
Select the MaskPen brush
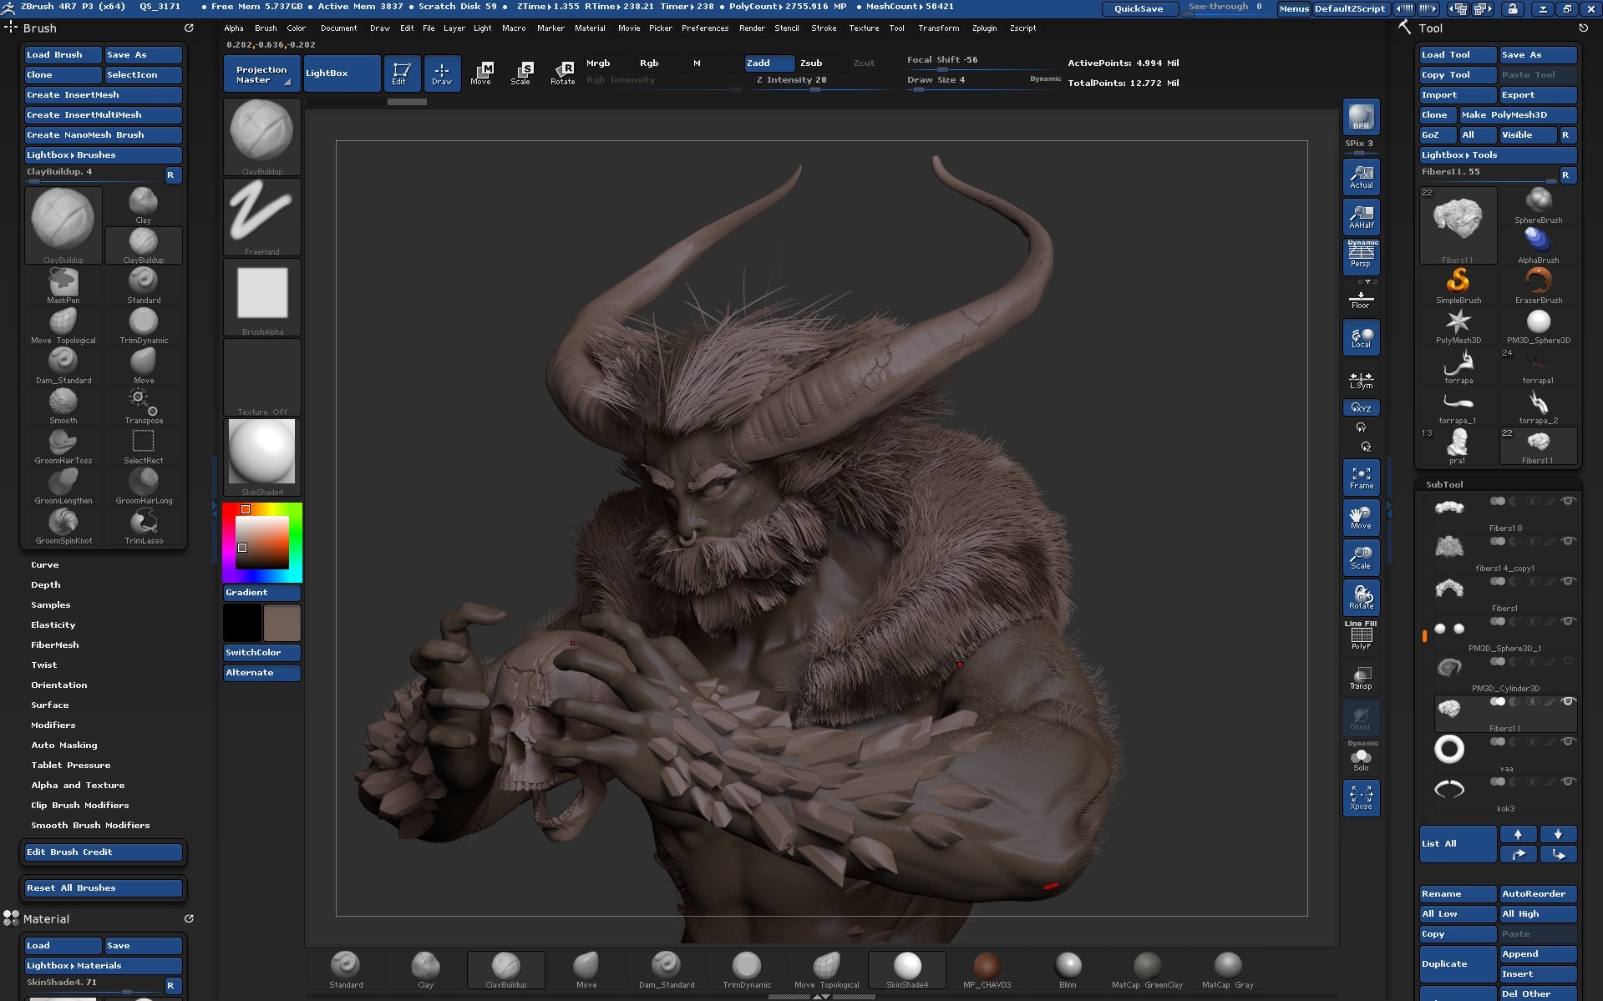click(x=63, y=283)
